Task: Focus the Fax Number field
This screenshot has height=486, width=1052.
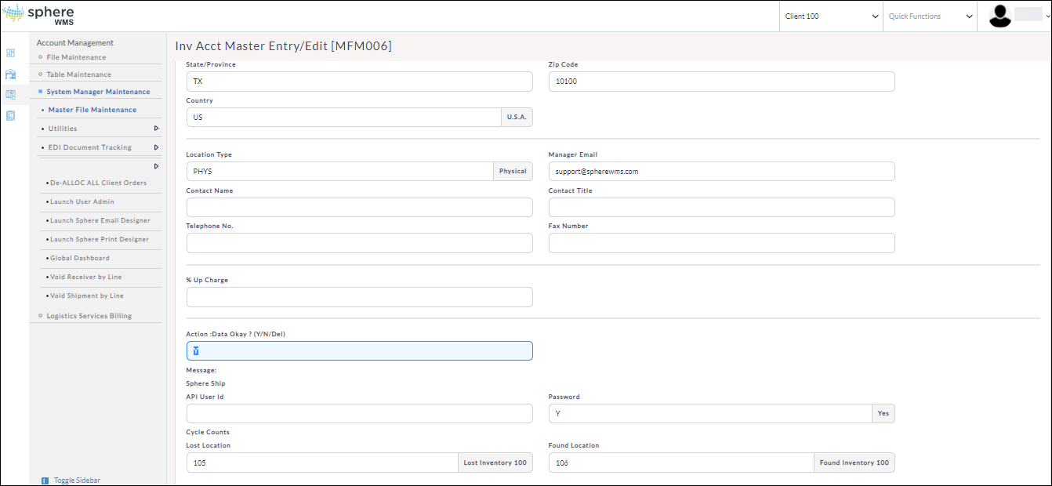Action: [722, 243]
